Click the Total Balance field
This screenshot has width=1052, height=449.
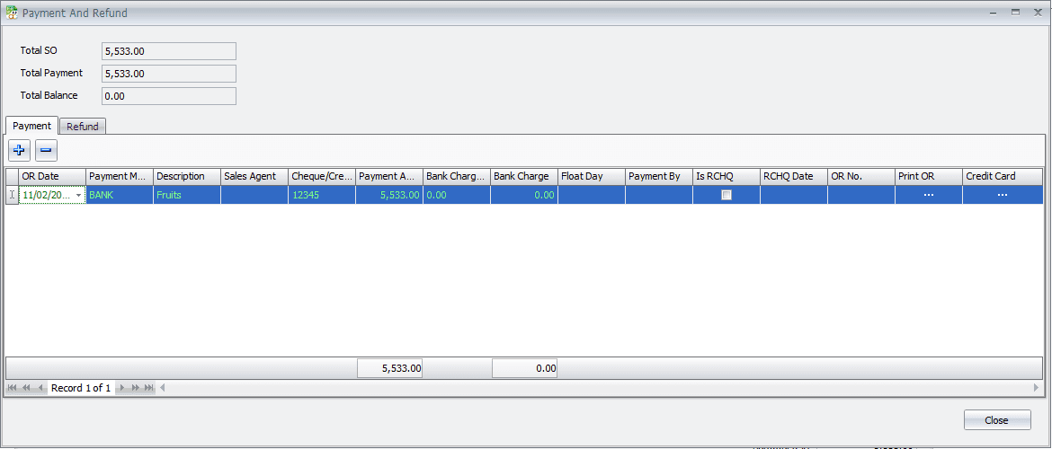coord(169,96)
